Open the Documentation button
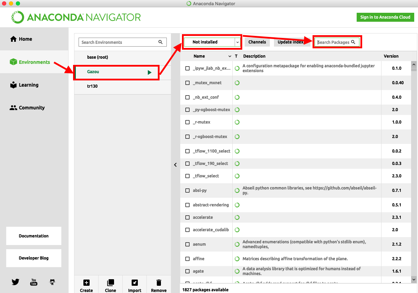 click(34, 236)
